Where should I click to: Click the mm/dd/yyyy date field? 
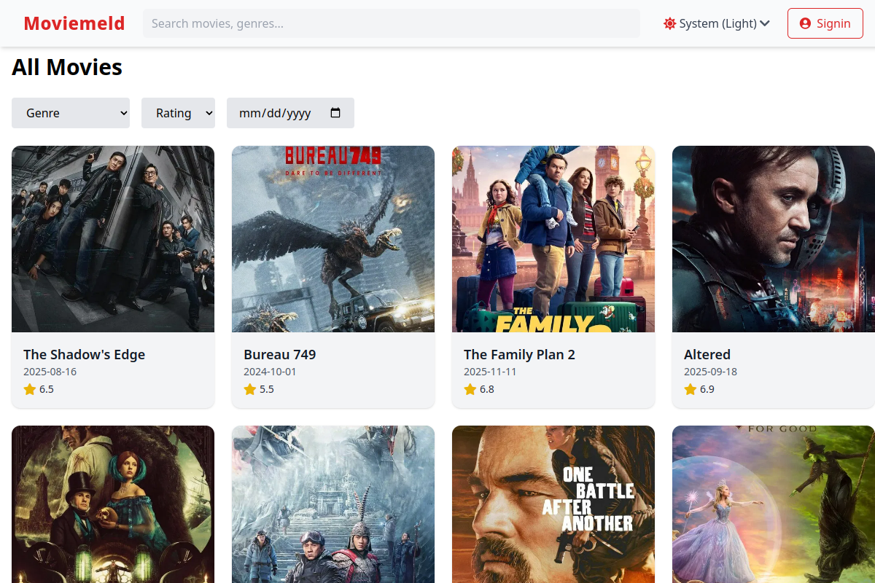coord(290,113)
